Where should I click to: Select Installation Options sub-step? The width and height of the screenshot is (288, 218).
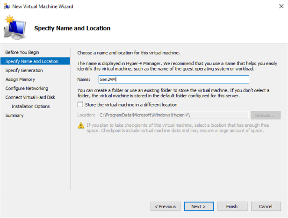pyautogui.click(x=30, y=106)
